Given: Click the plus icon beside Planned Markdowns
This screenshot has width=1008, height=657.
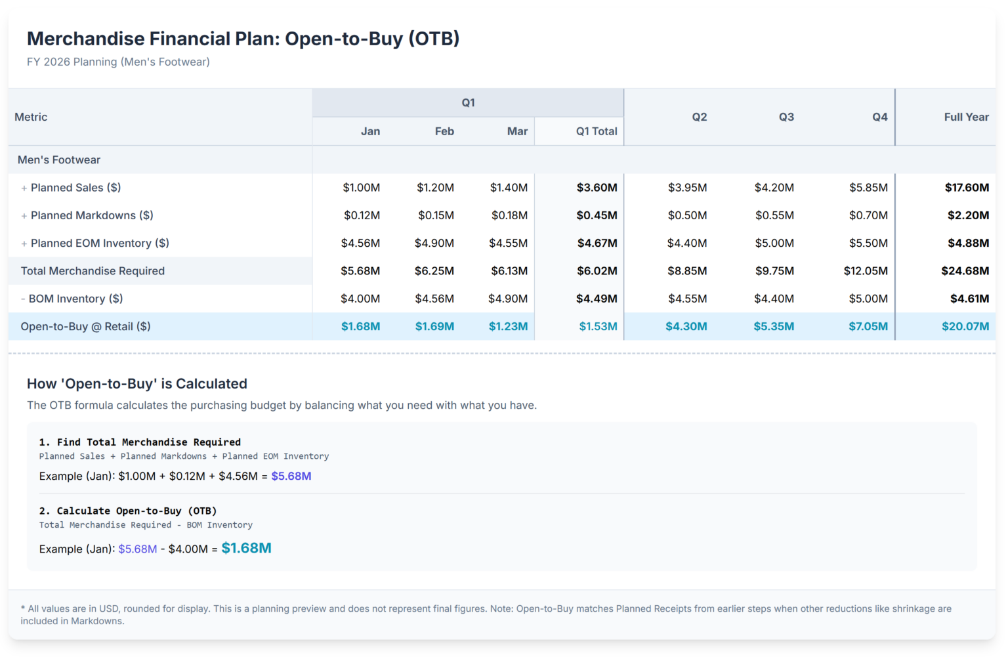Looking at the screenshot, I should coord(23,215).
